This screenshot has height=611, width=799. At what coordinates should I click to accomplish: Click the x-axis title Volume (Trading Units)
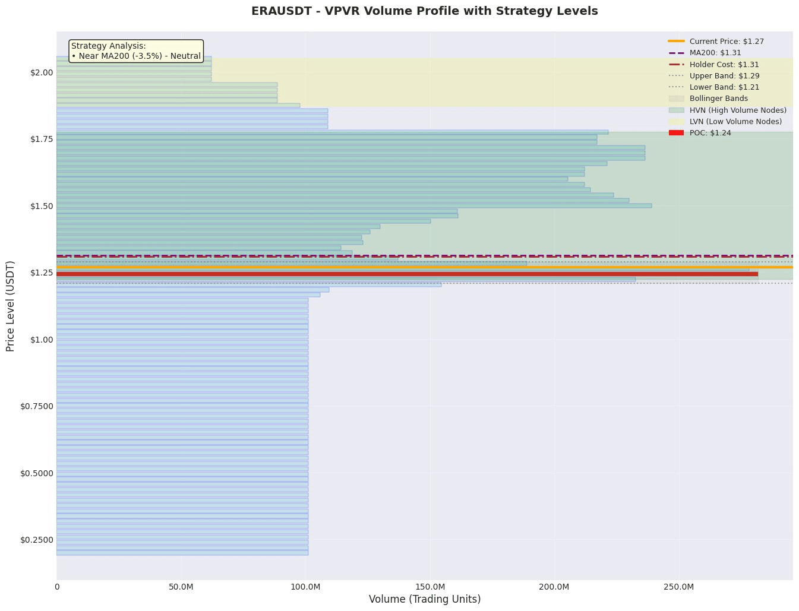[x=425, y=599]
